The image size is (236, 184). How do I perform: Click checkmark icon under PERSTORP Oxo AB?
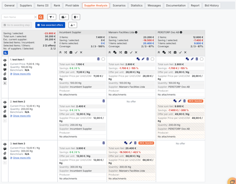(x=180, y=52)
